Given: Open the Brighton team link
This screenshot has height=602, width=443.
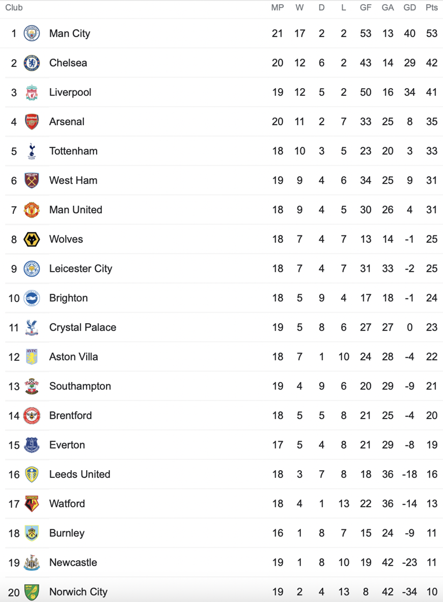Looking at the screenshot, I should tap(68, 298).
